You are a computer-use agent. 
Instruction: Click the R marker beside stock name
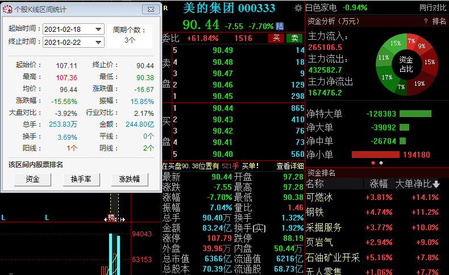165,9
